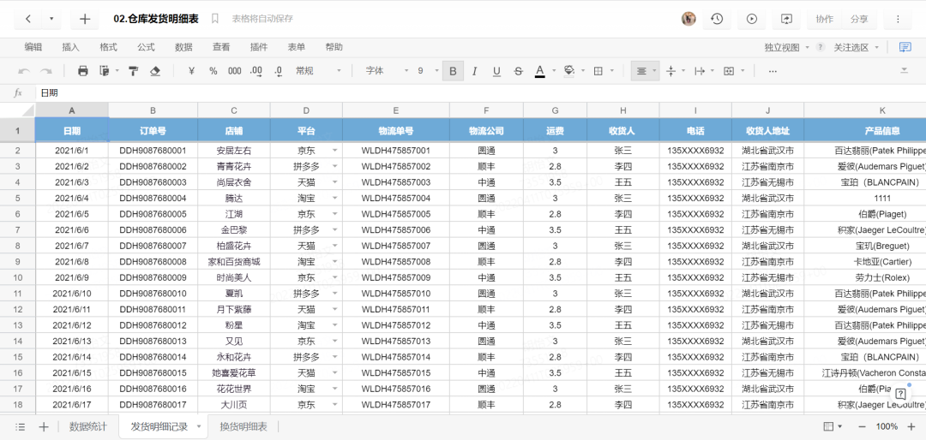Open the 公式 menu
Screen dimensions: 926x440
point(146,47)
